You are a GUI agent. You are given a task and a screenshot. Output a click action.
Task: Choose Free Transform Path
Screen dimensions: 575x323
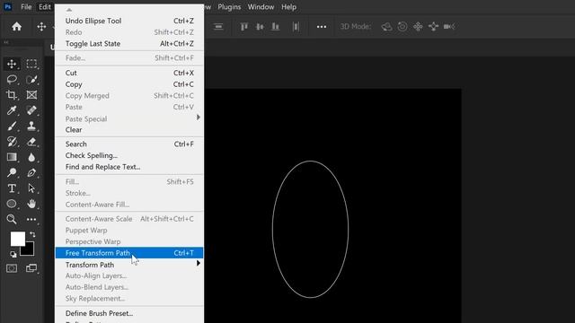click(129, 253)
